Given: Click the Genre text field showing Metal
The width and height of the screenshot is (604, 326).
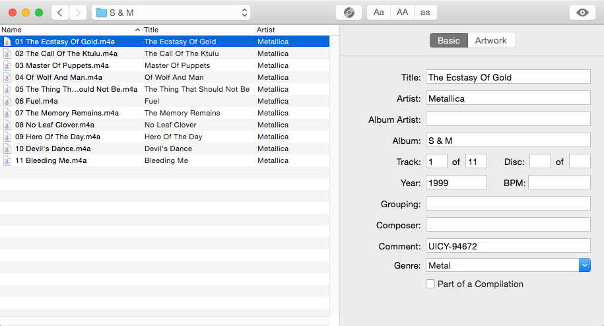Looking at the screenshot, I should [502, 265].
